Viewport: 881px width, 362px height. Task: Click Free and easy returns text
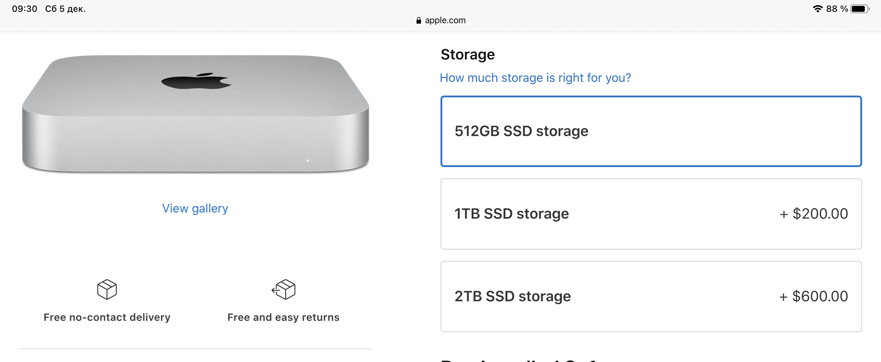point(283,317)
